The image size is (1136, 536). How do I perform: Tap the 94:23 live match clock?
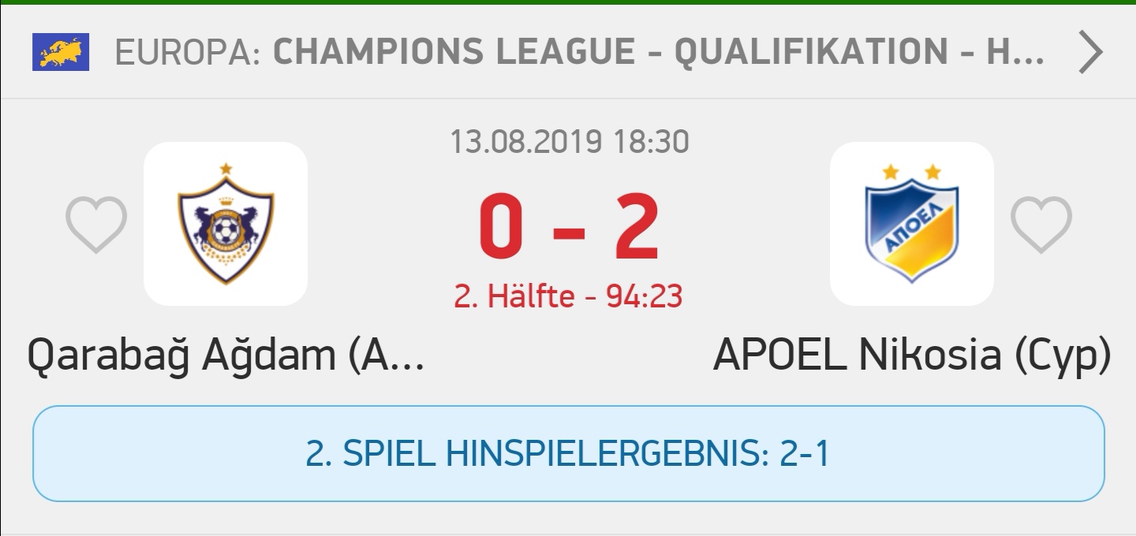(x=645, y=296)
